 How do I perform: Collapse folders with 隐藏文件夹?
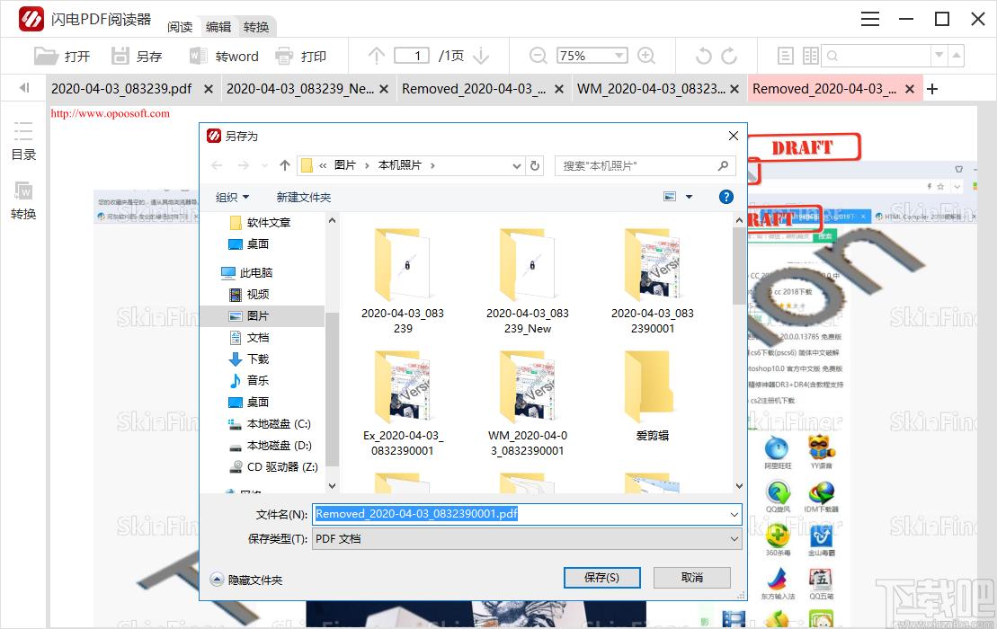point(246,580)
